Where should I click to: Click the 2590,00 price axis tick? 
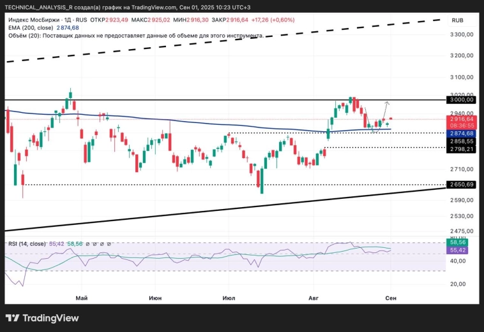[462, 200]
